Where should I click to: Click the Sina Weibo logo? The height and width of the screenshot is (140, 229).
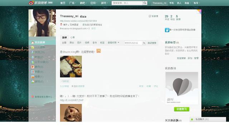(38, 3)
